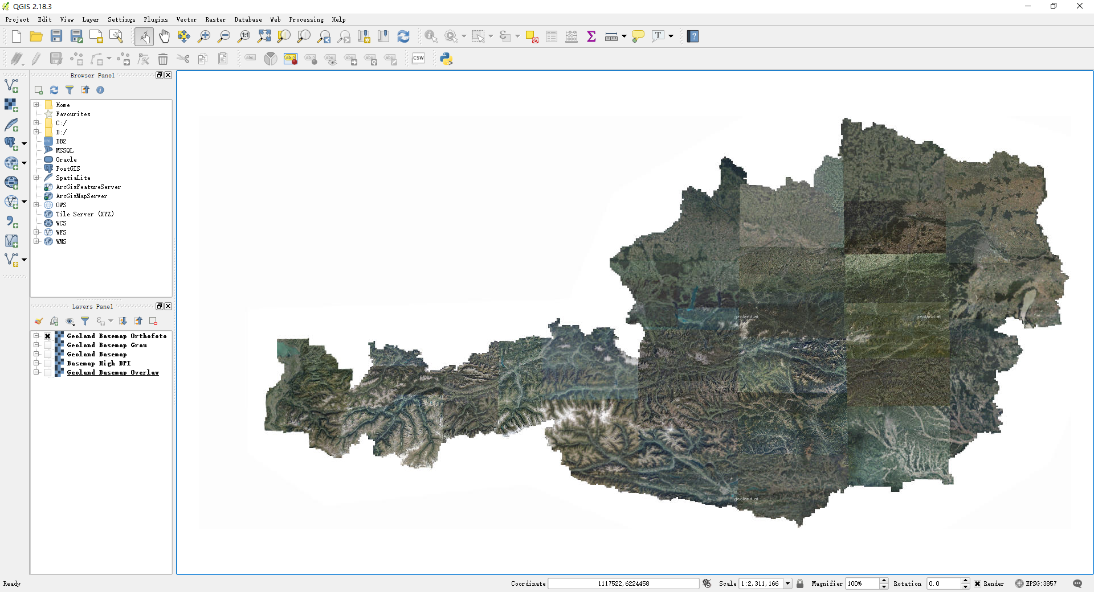The image size is (1094, 592).
Task: Increase Magnifier value with up stepper
Action: 884,581
